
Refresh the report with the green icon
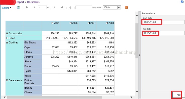click(x=18, y=8)
